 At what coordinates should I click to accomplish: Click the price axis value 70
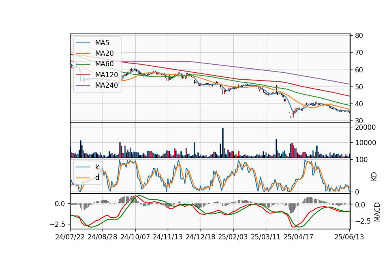(359, 53)
